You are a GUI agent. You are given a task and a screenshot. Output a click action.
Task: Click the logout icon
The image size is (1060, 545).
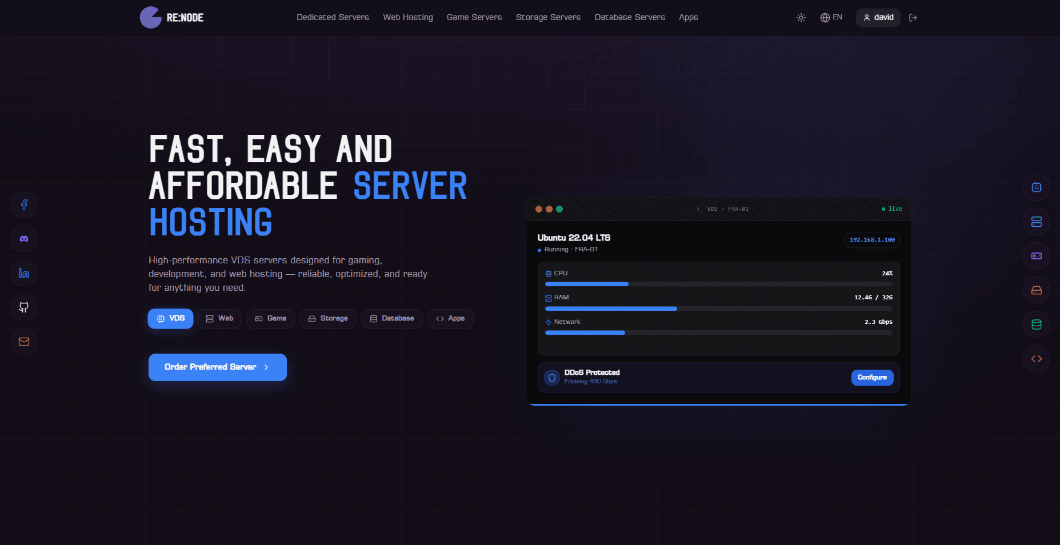pyautogui.click(x=913, y=18)
